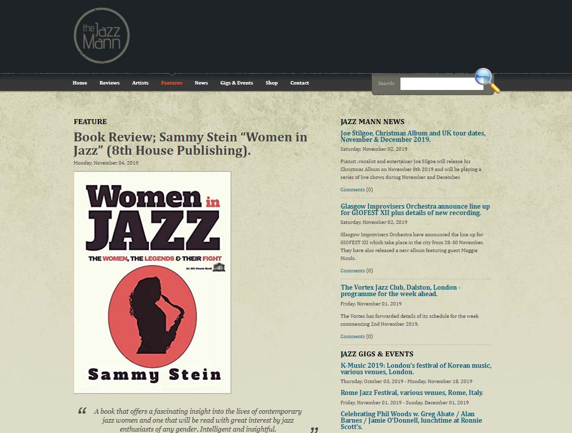Open the Home menu item
Screen dimensions: 572x433
point(80,83)
